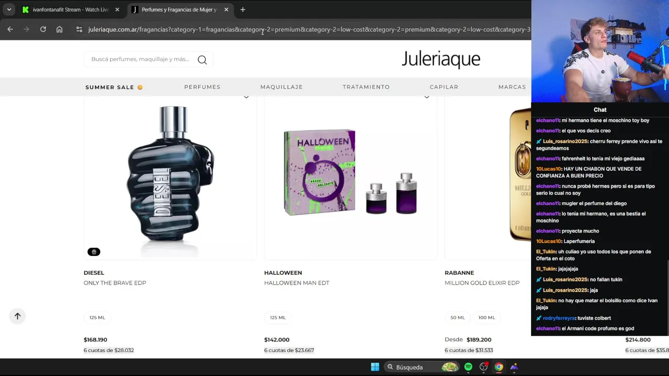Open Spotify from the taskbar
669x376 pixels.
pos(468,367)
